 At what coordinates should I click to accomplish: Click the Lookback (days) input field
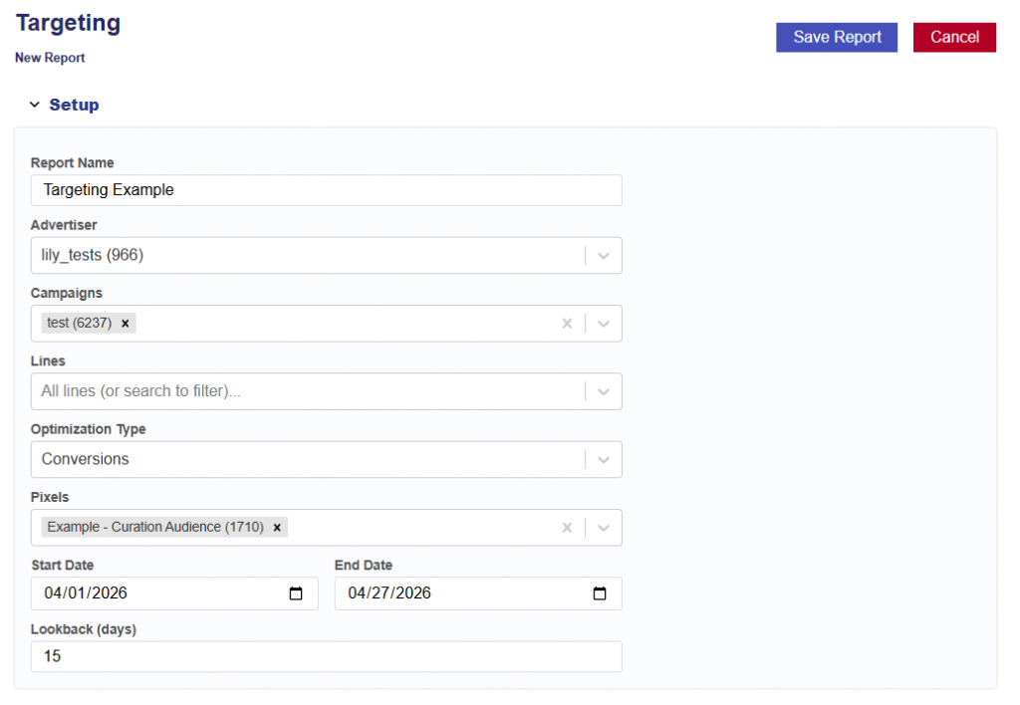click(326, 657)
